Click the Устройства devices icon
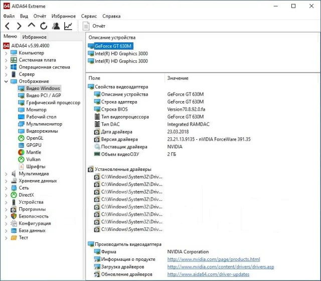Viewport: 321px width, 281px height. 14,202
